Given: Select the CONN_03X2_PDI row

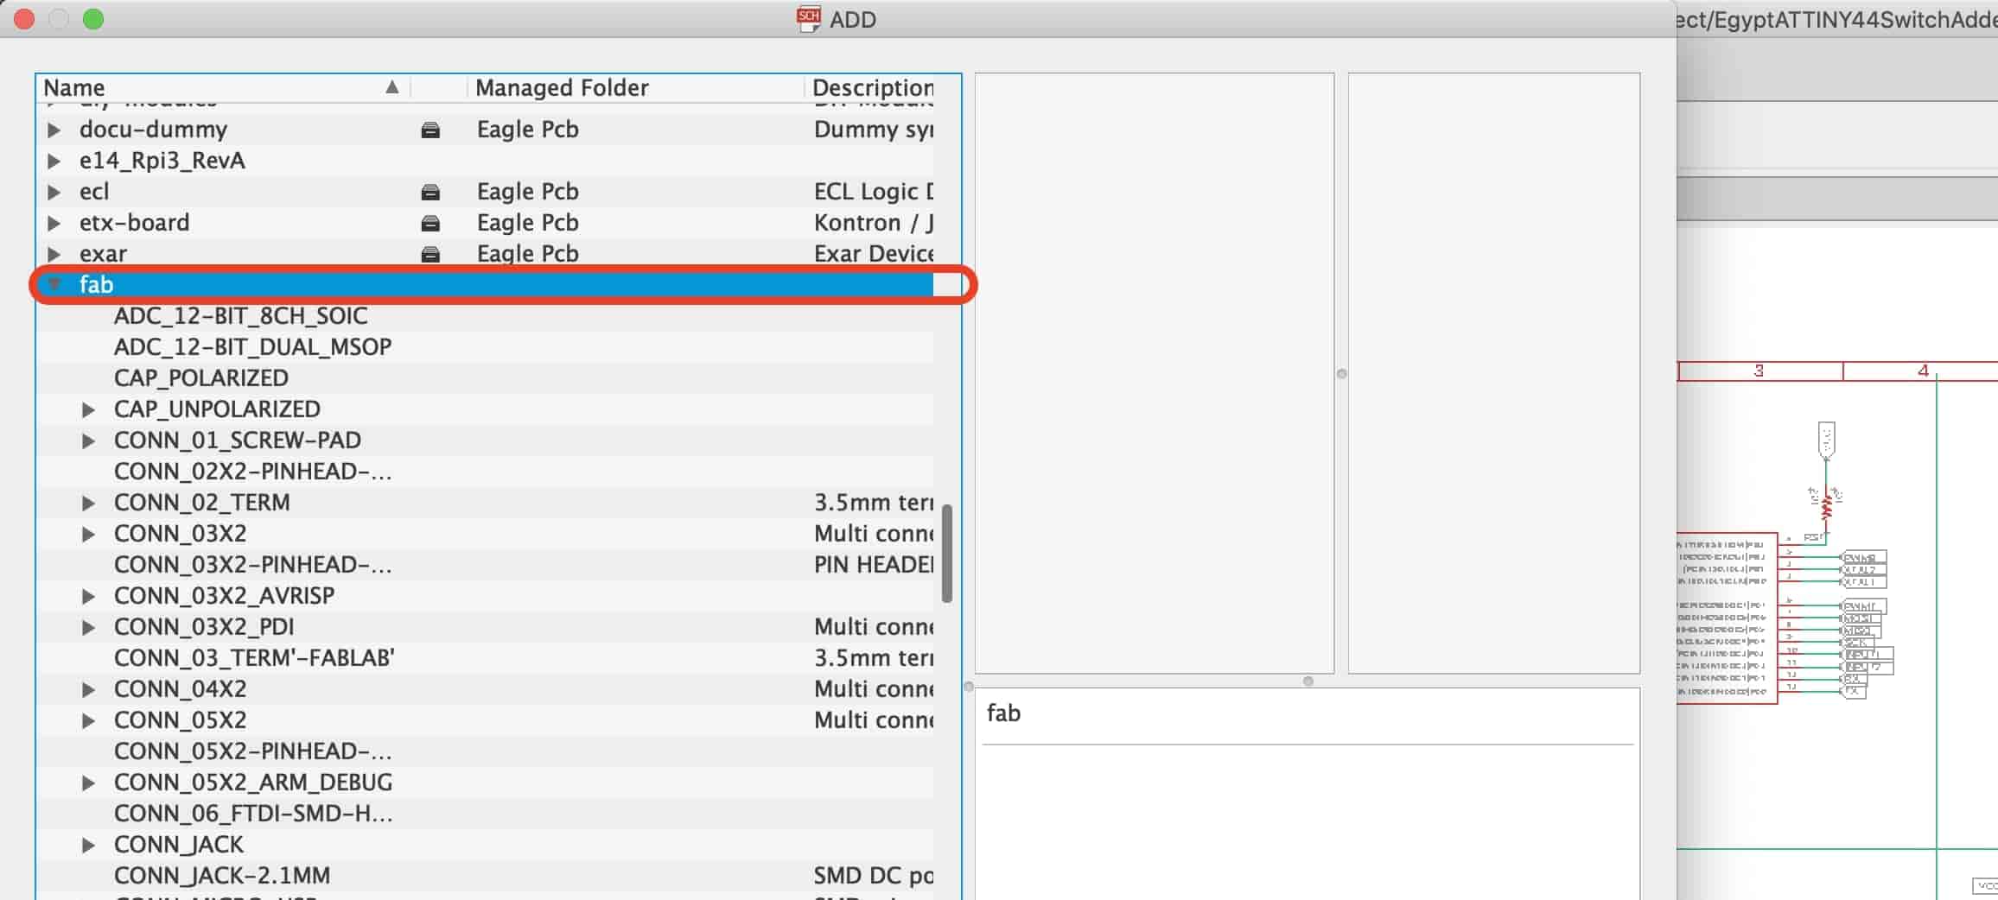Looking at the screenshot, I should coord(485,627).
